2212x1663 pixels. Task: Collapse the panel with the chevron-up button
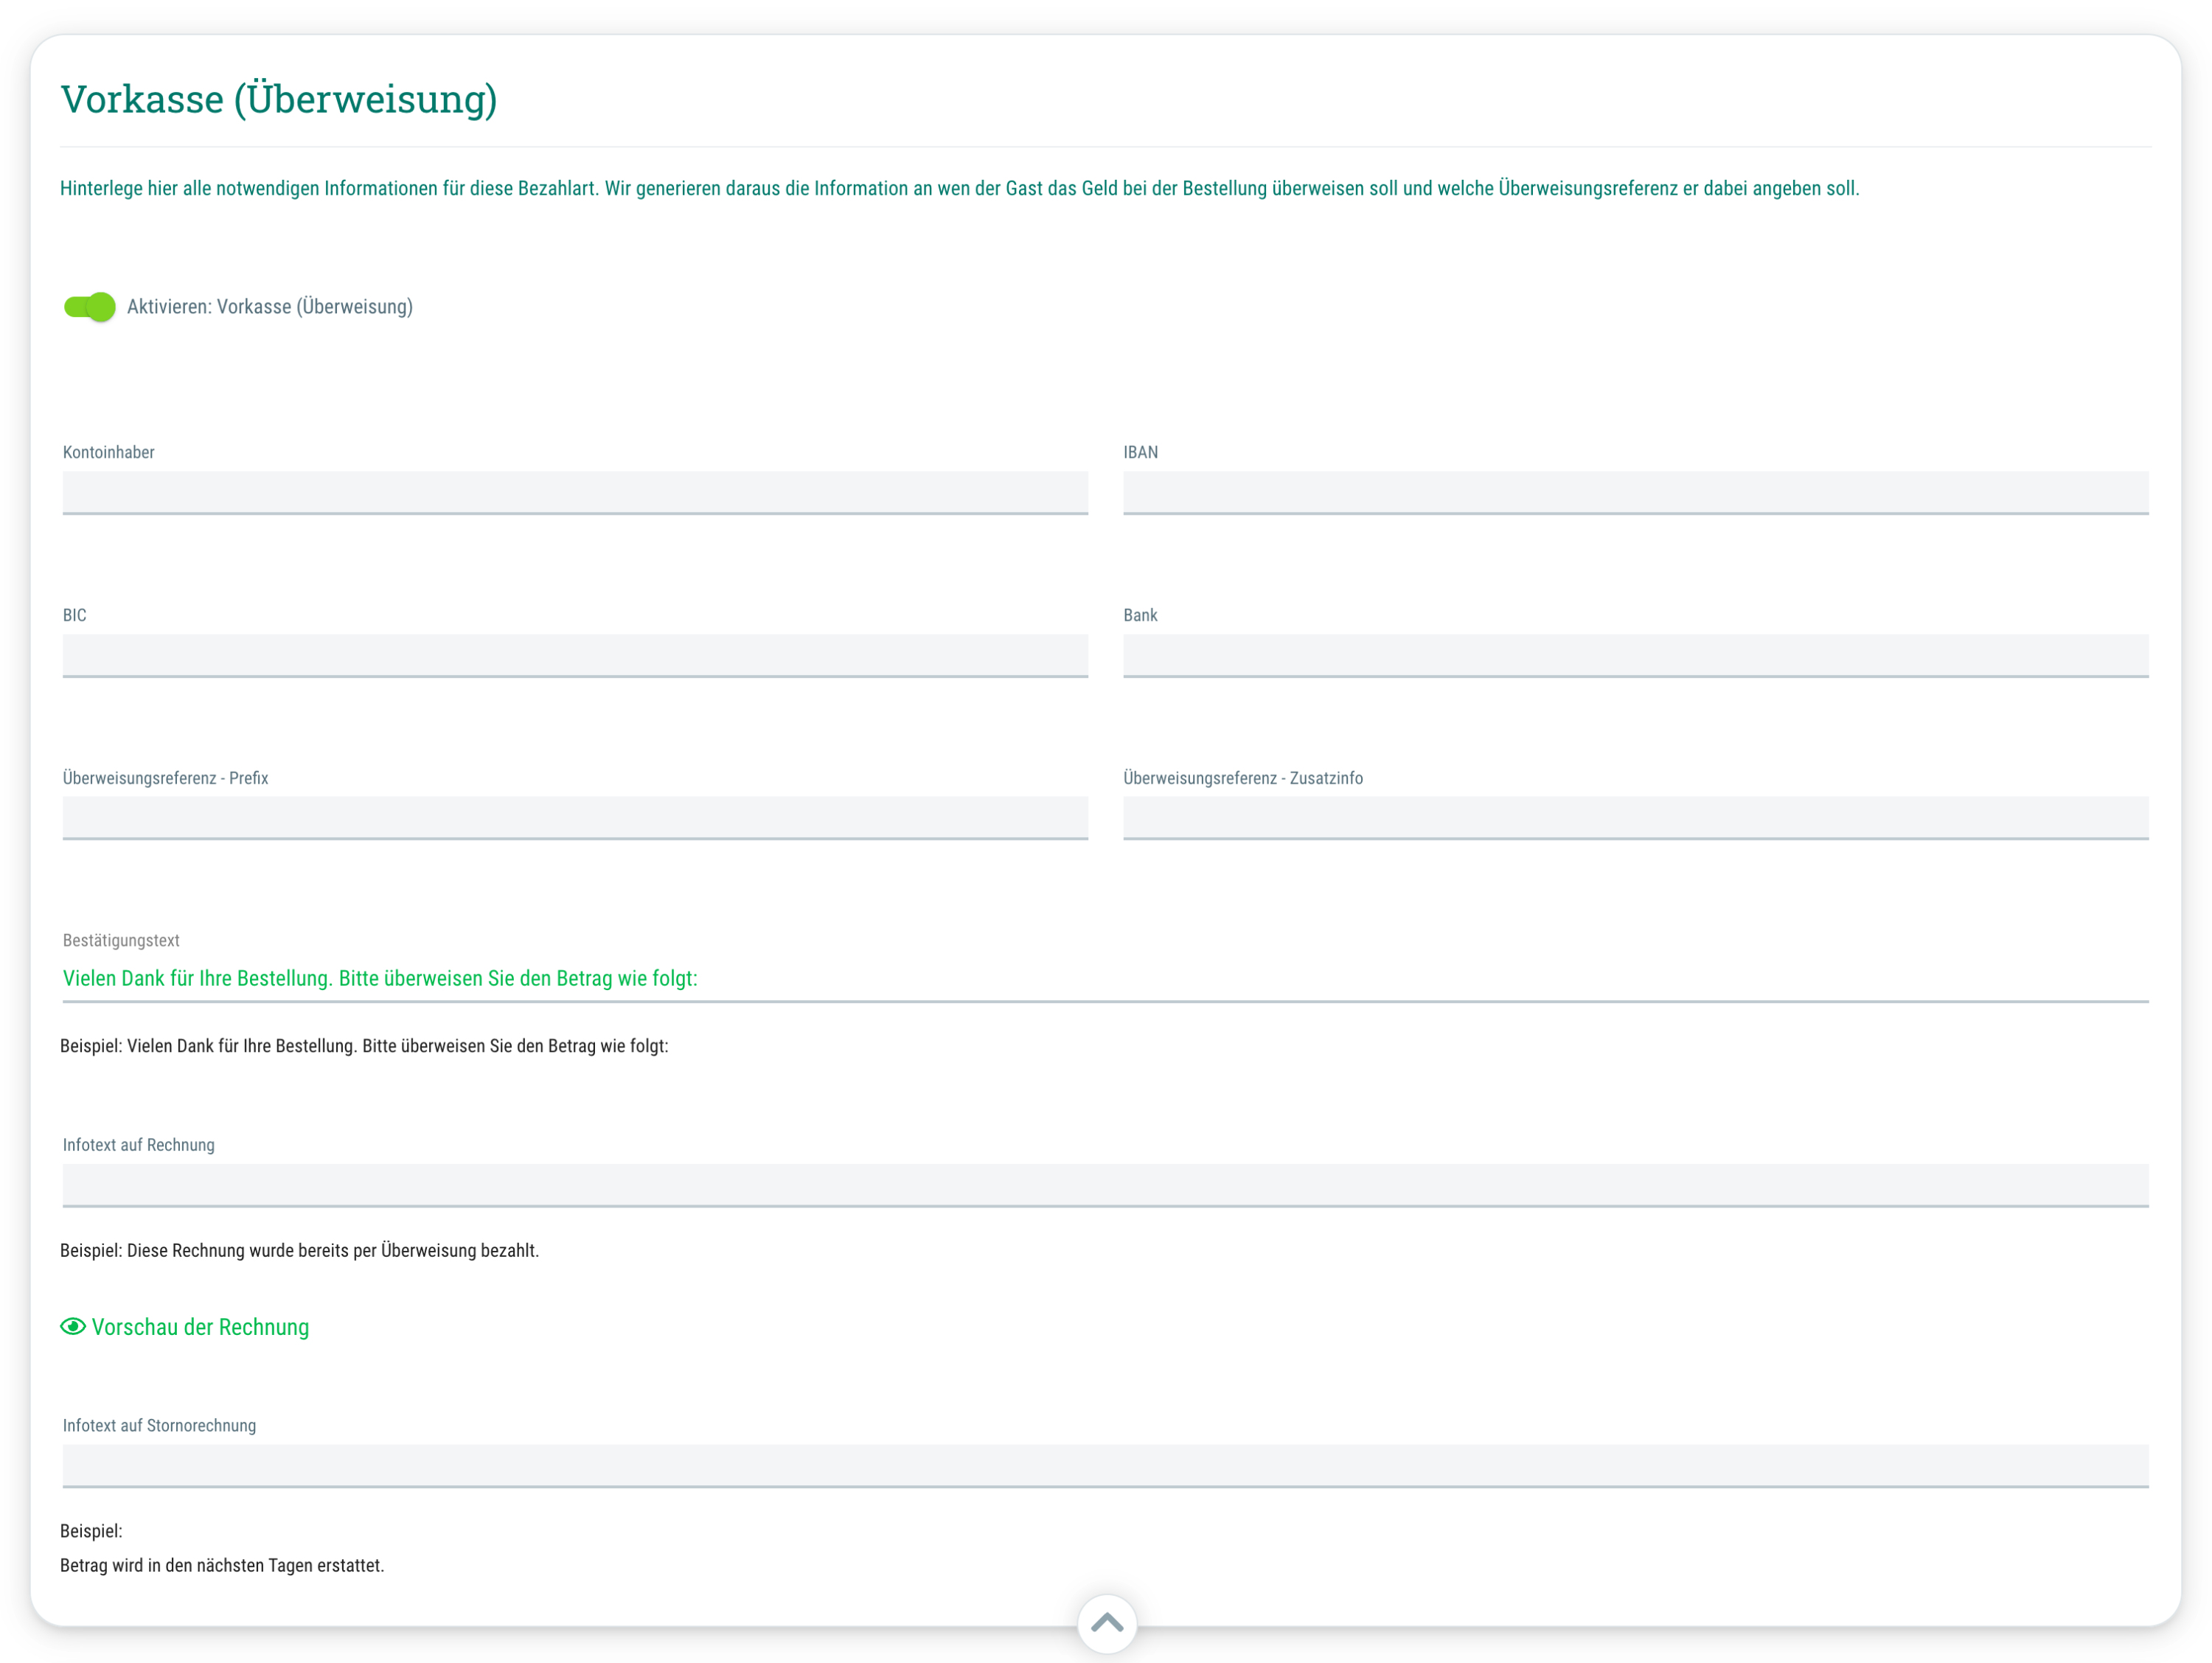click(x=1107, y=1623)
